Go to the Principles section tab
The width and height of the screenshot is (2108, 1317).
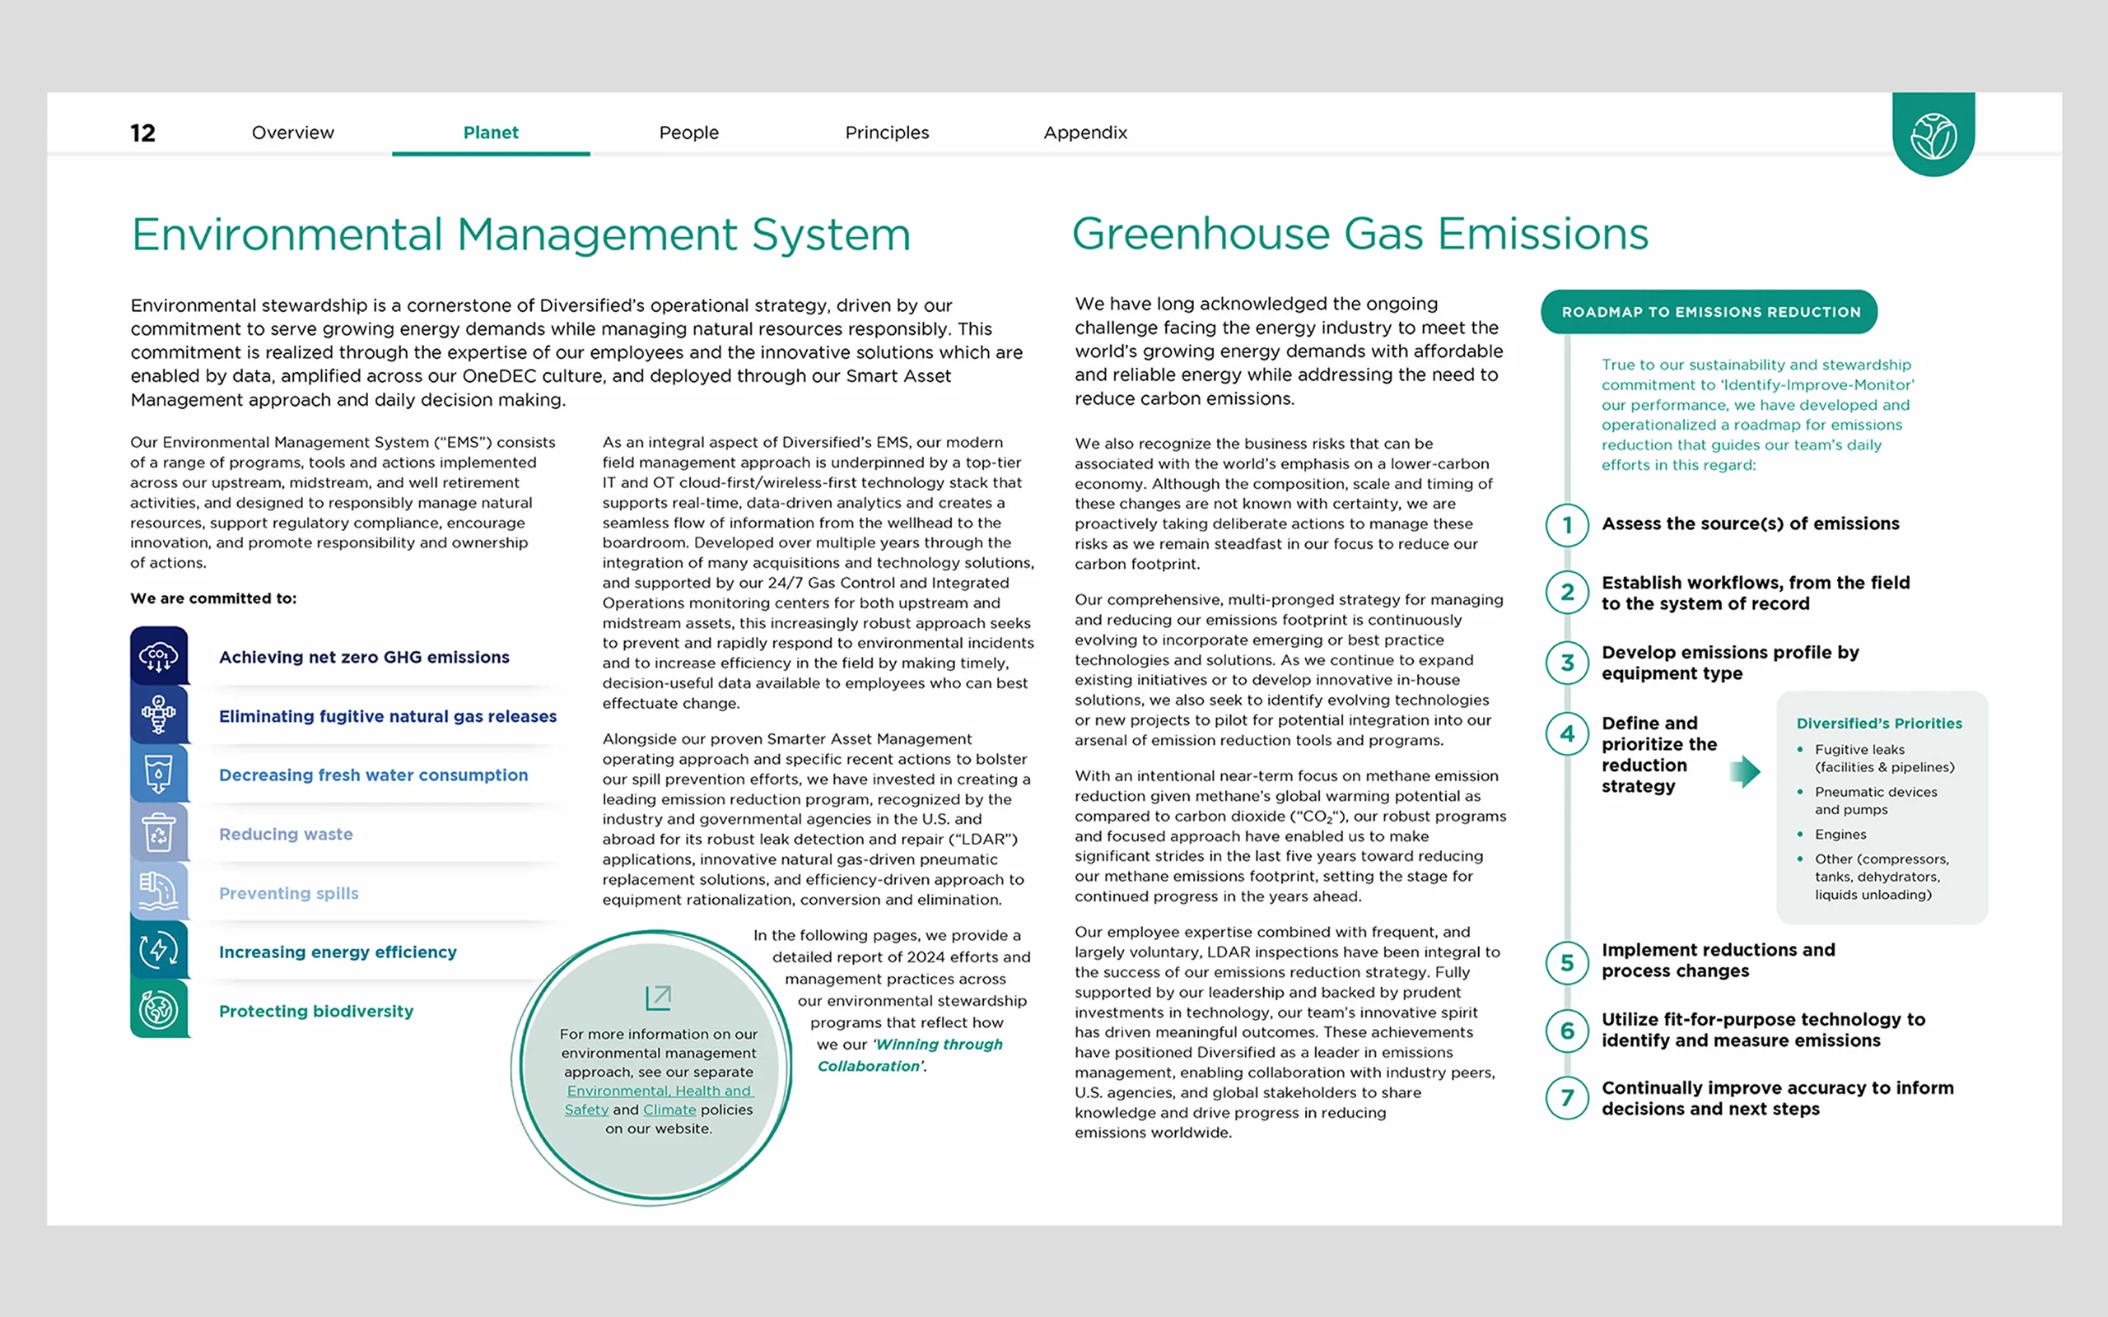[x=887, y=133]
